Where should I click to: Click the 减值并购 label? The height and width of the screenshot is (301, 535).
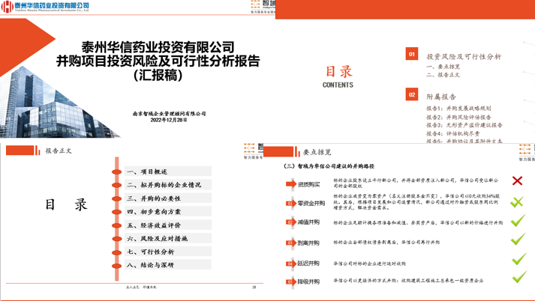[308, 222]
